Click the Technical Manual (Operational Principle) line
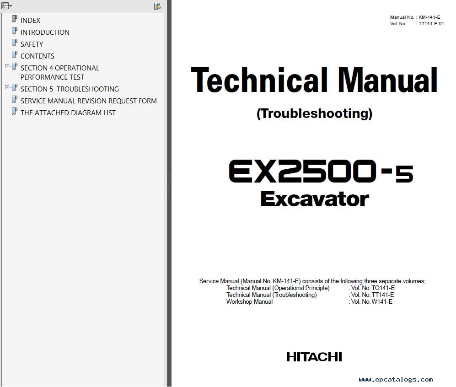This screenshot has width=456, height=387. pyautogui.click(x=278, y=288)
